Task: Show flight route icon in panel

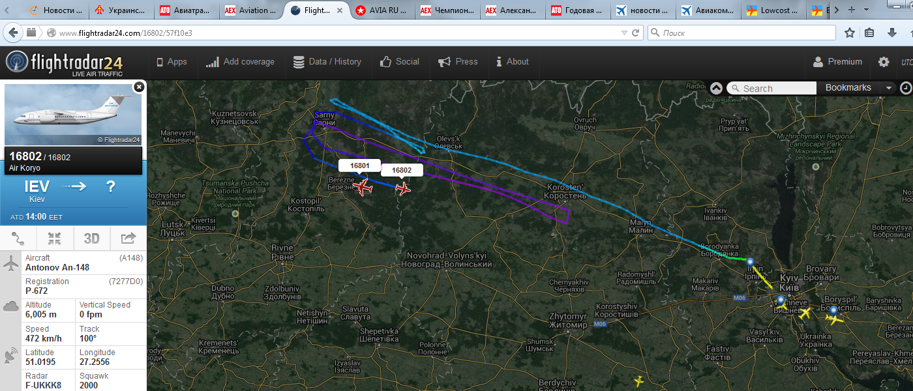Action: tap(18, 239)
